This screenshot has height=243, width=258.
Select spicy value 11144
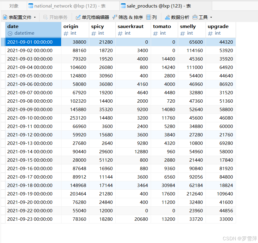click(x=102, y=177)
